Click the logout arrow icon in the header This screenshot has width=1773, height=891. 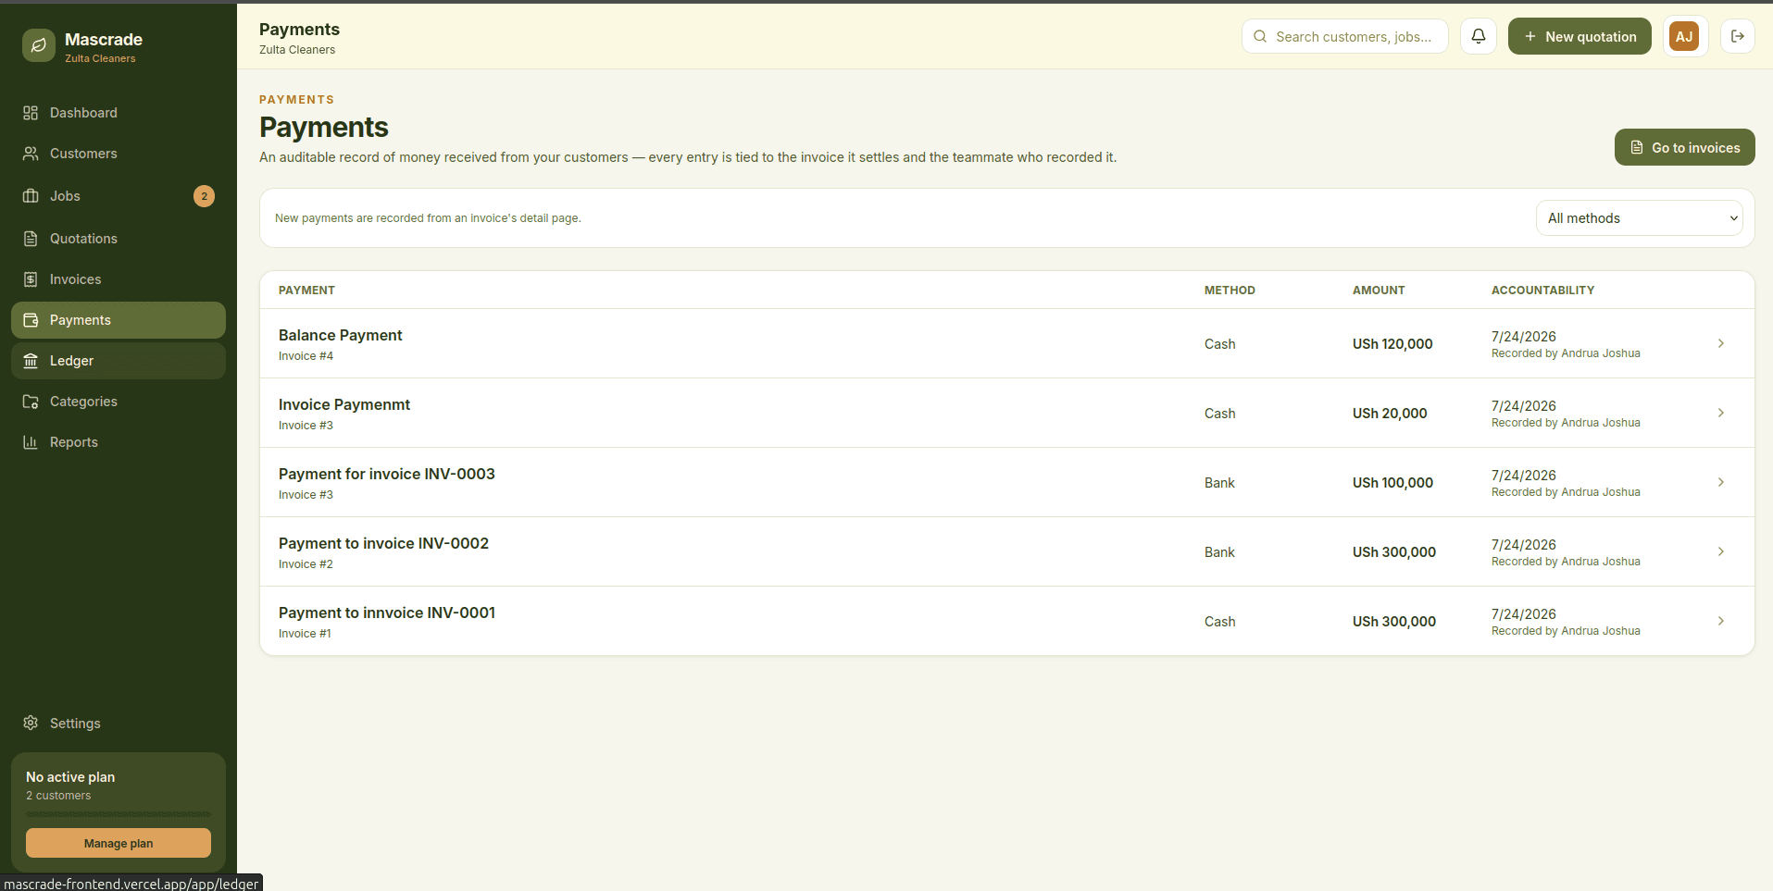pyautogui.click(x=1738, y=36)
